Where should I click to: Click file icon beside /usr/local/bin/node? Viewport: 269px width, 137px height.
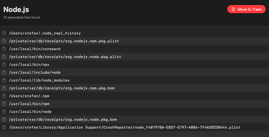click(4, 112)
